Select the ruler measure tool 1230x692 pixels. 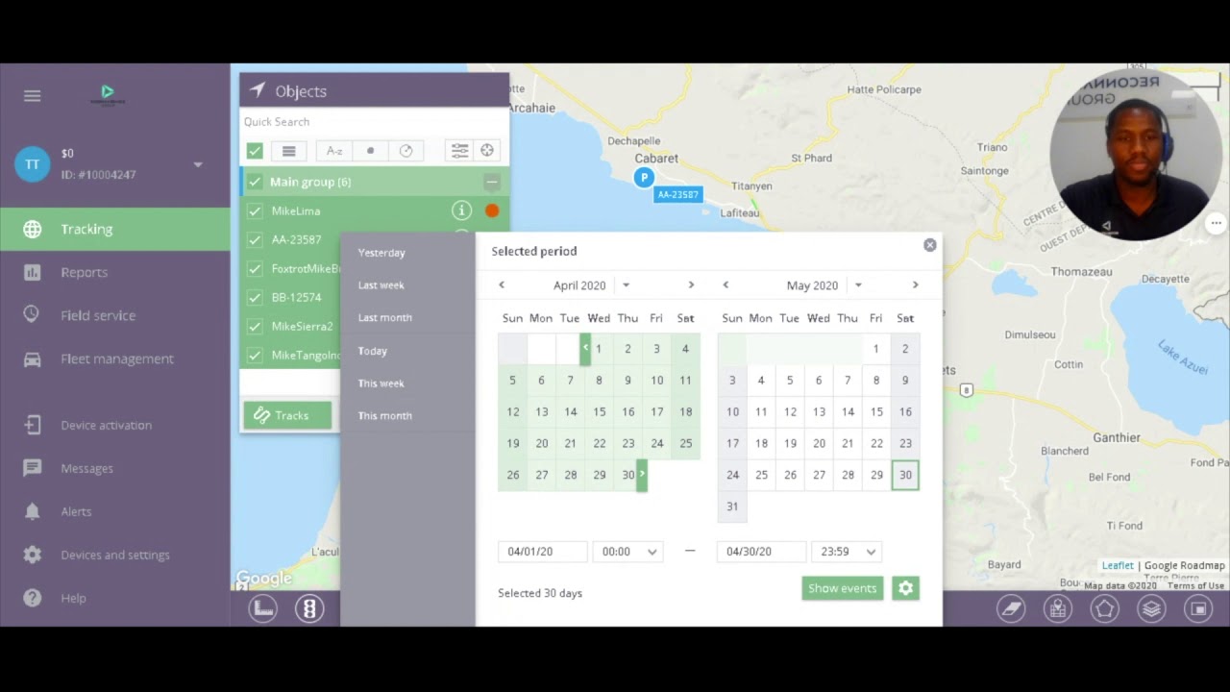pyautogui.click(x=262, y=608)
